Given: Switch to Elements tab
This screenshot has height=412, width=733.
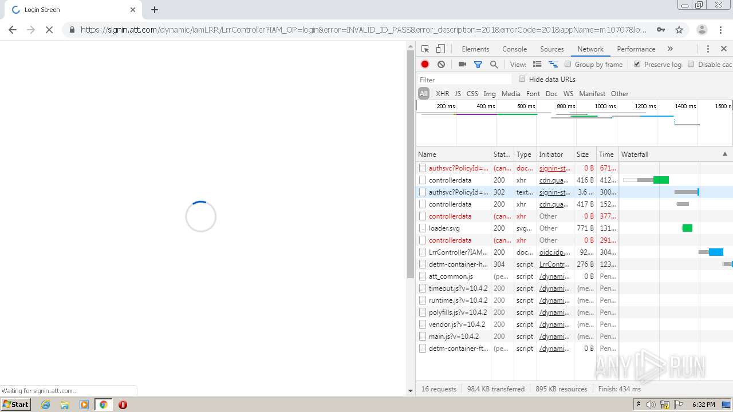Looking at the screenshot, I should tap(475, 49).
